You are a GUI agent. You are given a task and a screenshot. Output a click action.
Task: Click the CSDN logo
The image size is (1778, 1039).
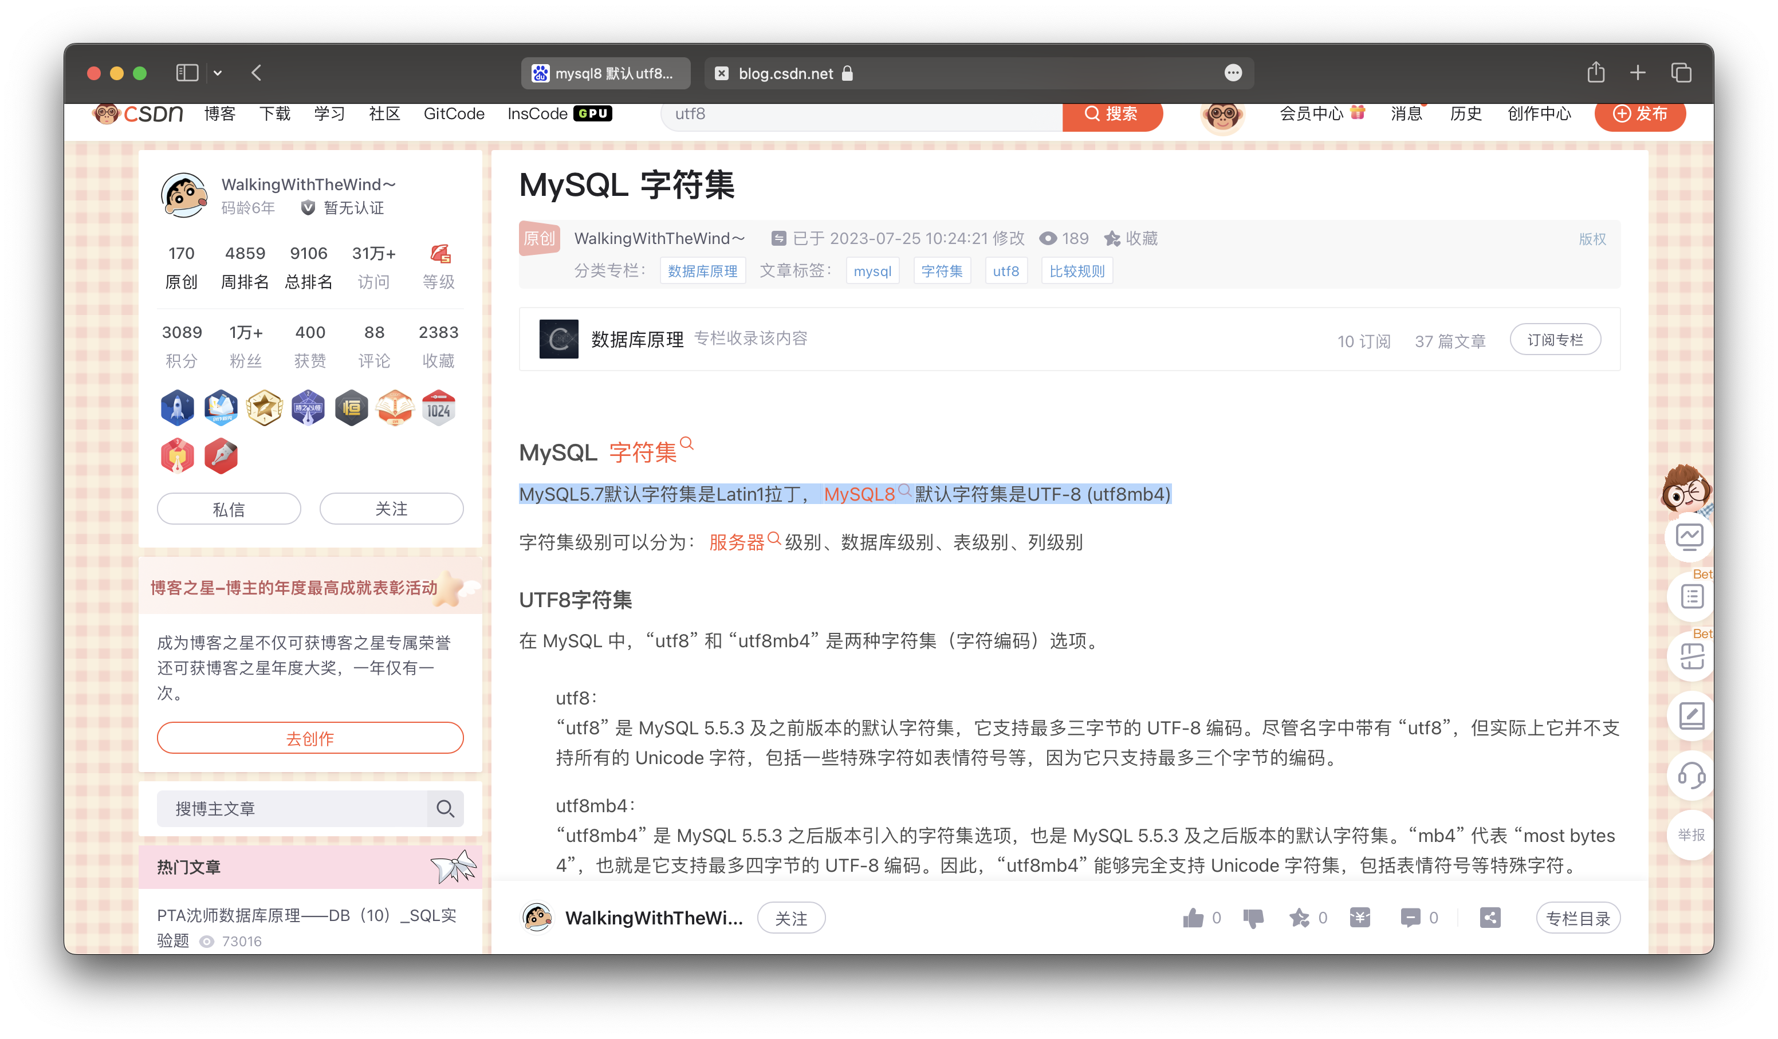(138, 115)
